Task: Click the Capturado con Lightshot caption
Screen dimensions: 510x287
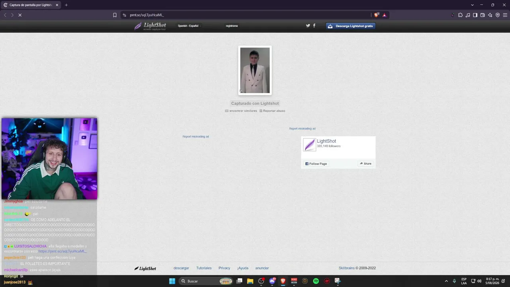Action: (255, 104)
